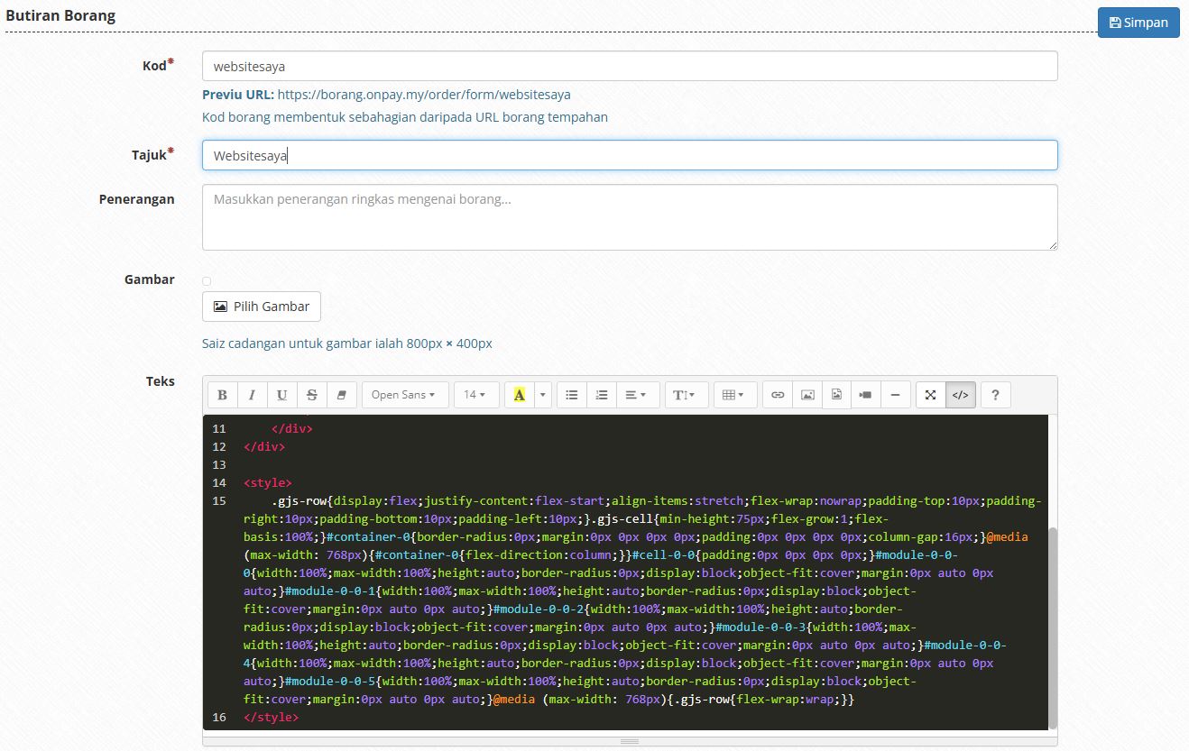Click the remove formatting eraser icon

[x=342, y=394]
